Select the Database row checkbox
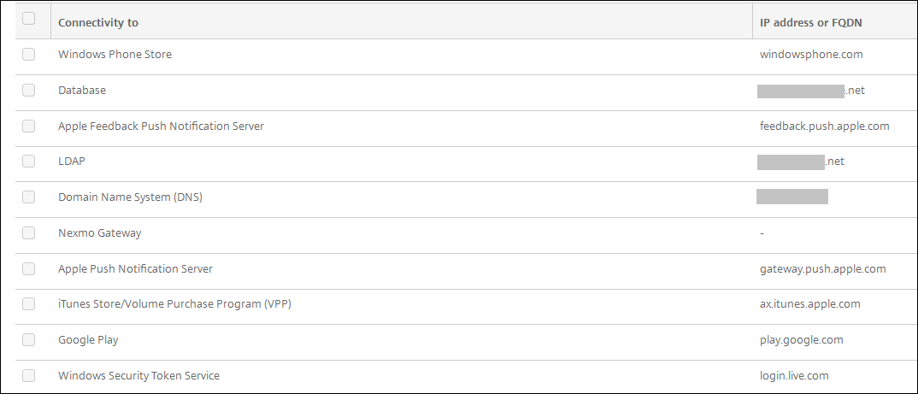Screen dimensions: 918x394 pyautogui.click(x=29, y=90)
